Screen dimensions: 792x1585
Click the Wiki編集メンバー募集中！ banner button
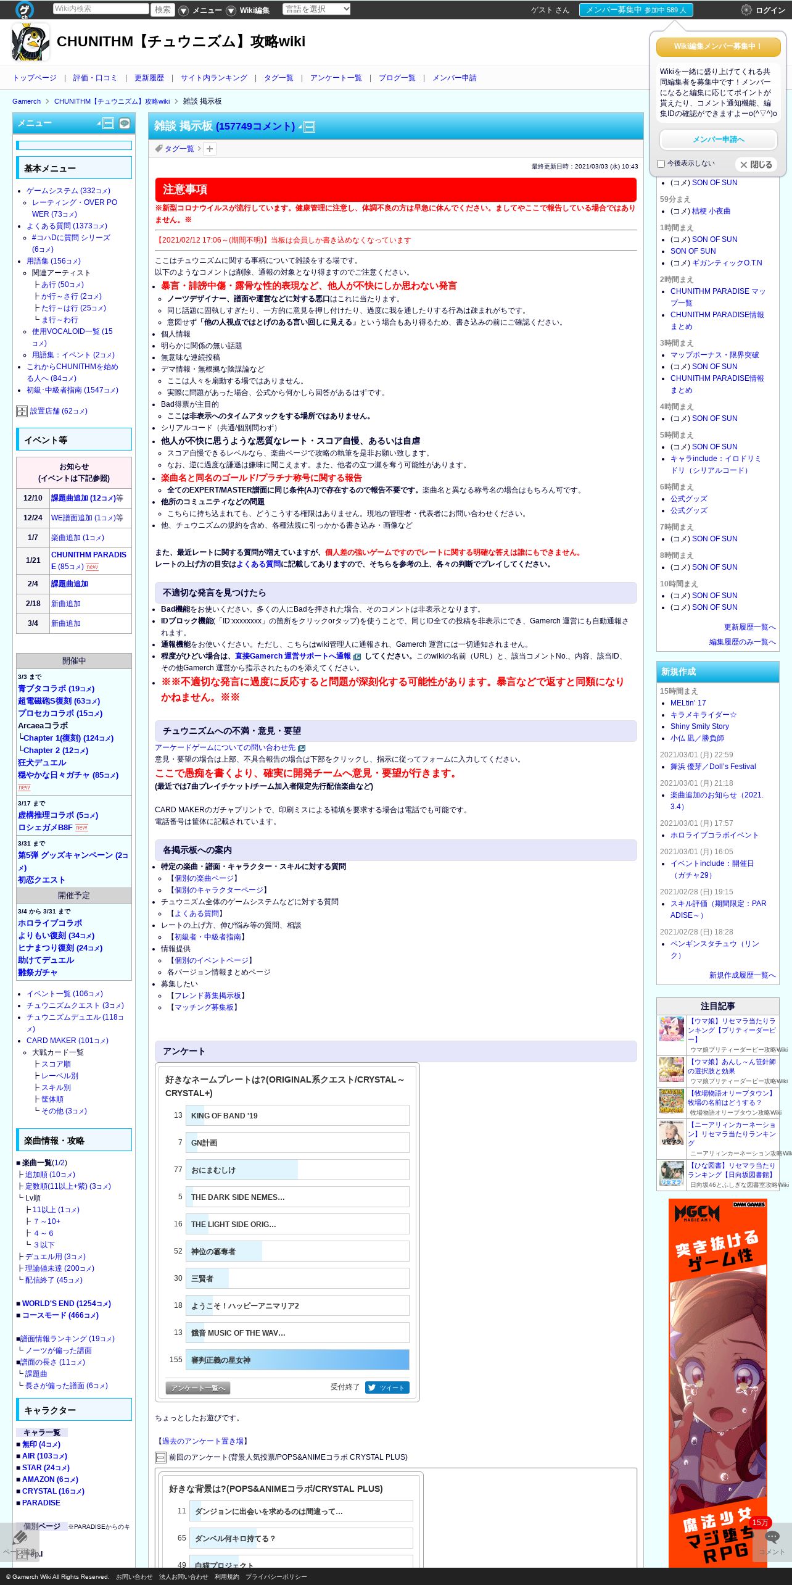point(718,46)
